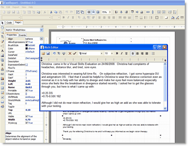This screenshot has height=146, width=188.
Task: Open the Align baNone dropdown arrow
Action: click(41, 39)
